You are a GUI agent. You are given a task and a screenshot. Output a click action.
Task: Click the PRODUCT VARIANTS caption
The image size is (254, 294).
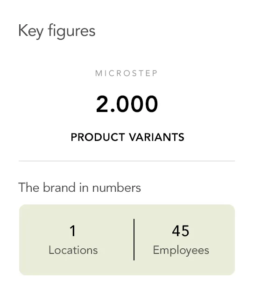pyautogui.click(x=127, y=137)
